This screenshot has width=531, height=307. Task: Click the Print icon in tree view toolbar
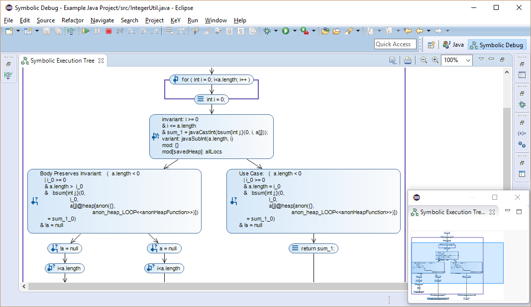point(408,60)
